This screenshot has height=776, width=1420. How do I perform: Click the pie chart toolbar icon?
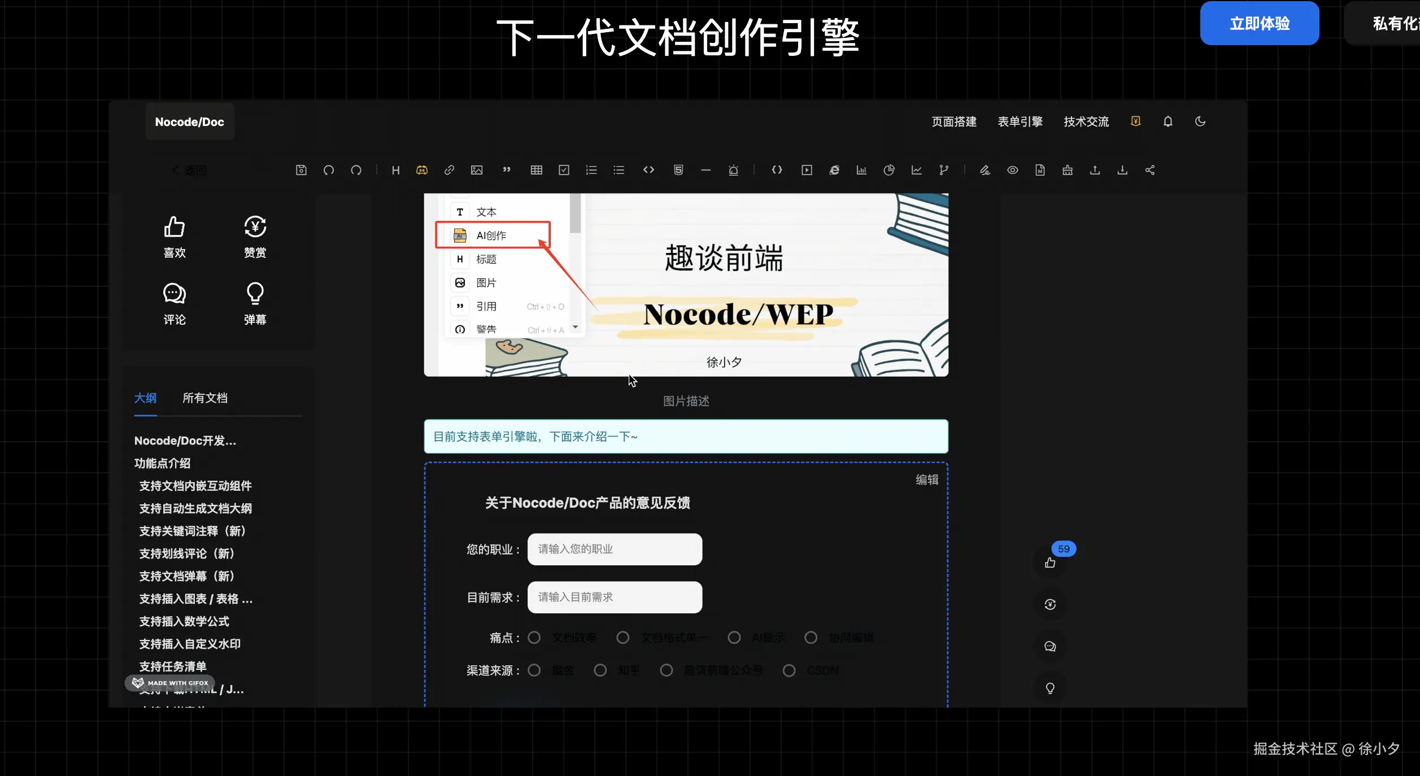[x=888, y=170]
